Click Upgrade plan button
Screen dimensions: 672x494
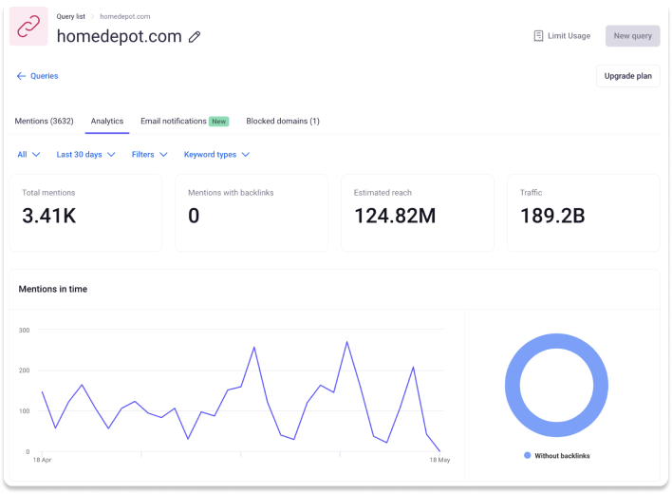[x=627, y=76]
